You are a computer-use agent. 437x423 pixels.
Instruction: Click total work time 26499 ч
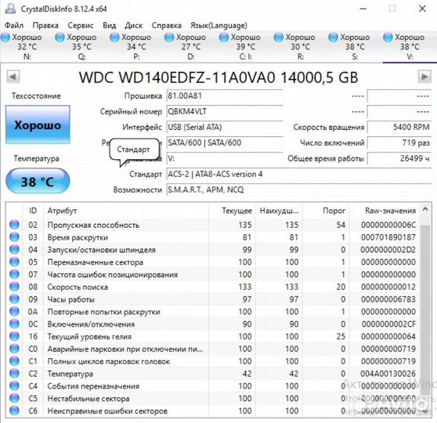(399, 158)
